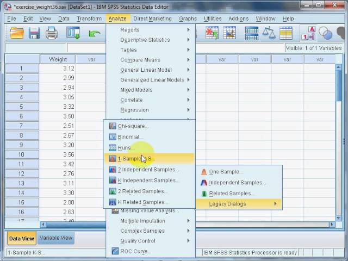Click the Use Variable Sets circles icon
This screenshot has height=261, width=348.
click(325, 33)
